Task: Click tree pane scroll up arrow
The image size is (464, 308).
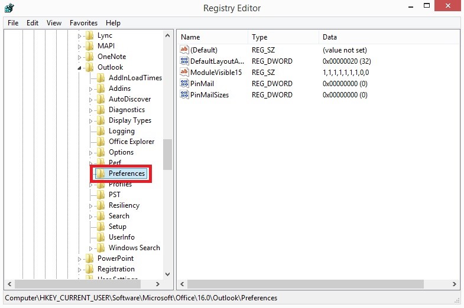Action: coord(167,36)
